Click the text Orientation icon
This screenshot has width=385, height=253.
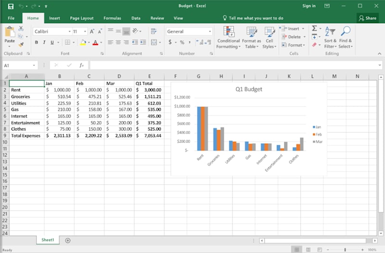pos(135,31)
